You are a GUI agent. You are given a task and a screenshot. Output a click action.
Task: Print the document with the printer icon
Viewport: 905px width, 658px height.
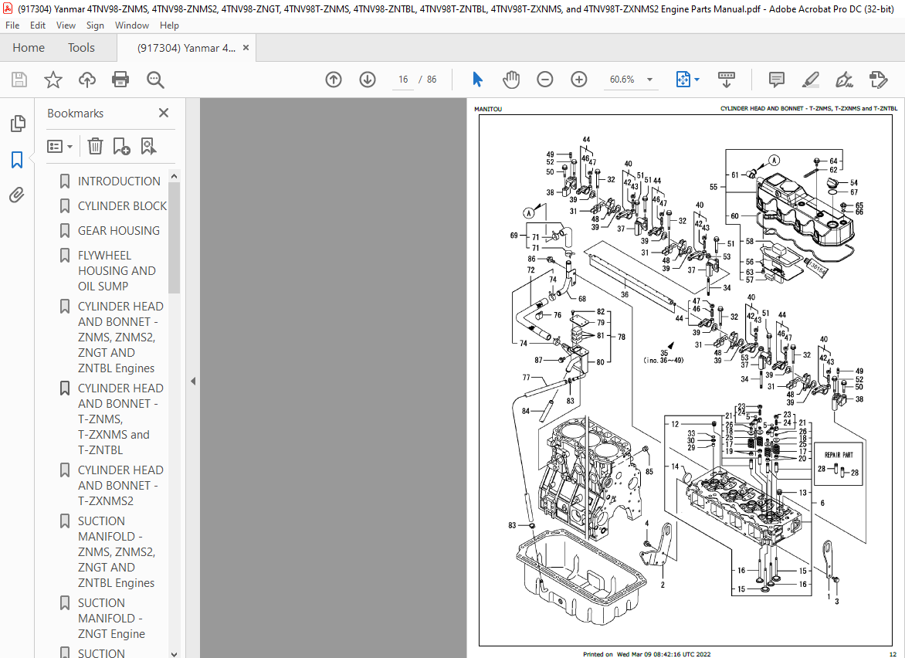(x=120, y=80)
